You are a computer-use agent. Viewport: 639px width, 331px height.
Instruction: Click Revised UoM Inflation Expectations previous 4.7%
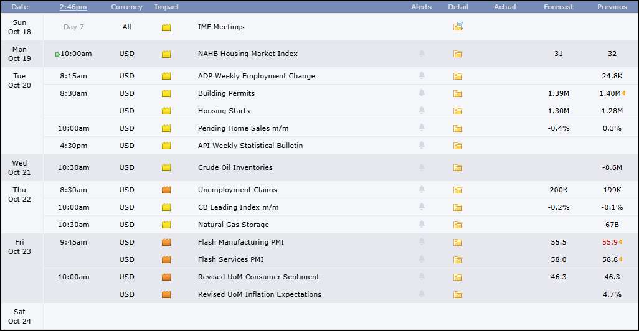[612, 294]
